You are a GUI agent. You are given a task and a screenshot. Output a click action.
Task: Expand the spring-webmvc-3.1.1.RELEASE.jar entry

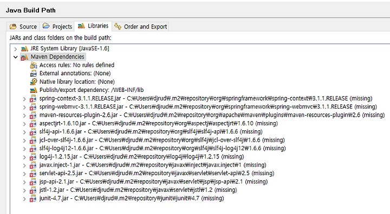[x=24, y=107]
